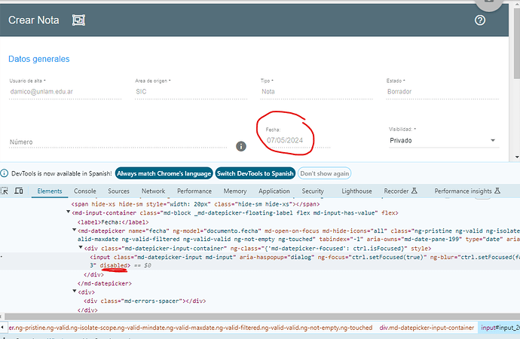Image resolution: width=520 pixels, height=339 pixels.
Task: Switch to the Network tab
Action: (x=153, y=191)
